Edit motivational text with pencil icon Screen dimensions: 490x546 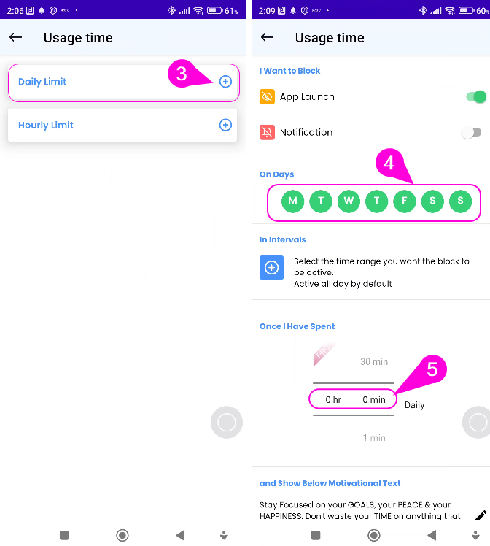pos(481,515)
